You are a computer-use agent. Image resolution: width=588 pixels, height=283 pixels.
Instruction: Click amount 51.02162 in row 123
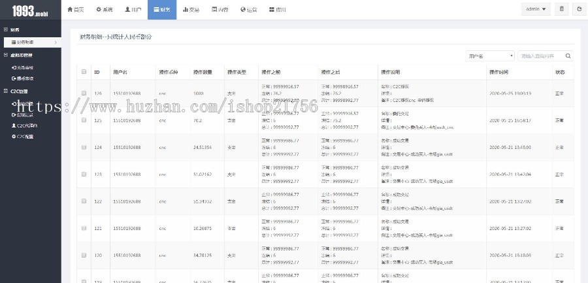pyautogui.click(x=203, y=175)
